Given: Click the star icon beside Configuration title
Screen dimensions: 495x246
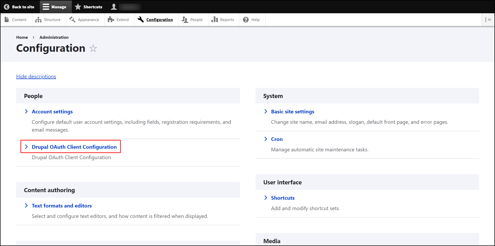Looking at the screenshot, I should [x=93, y=48].
